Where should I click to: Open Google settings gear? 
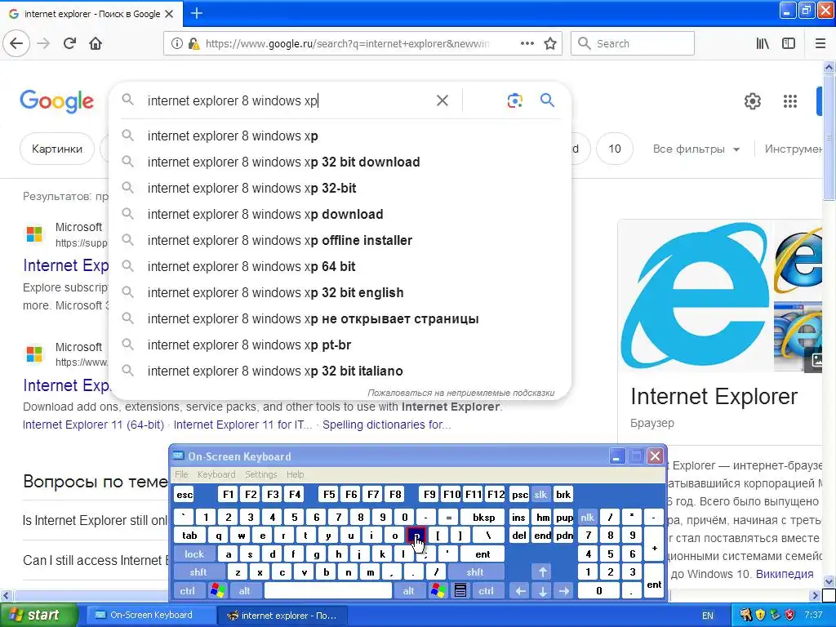[x=752, y=100]
